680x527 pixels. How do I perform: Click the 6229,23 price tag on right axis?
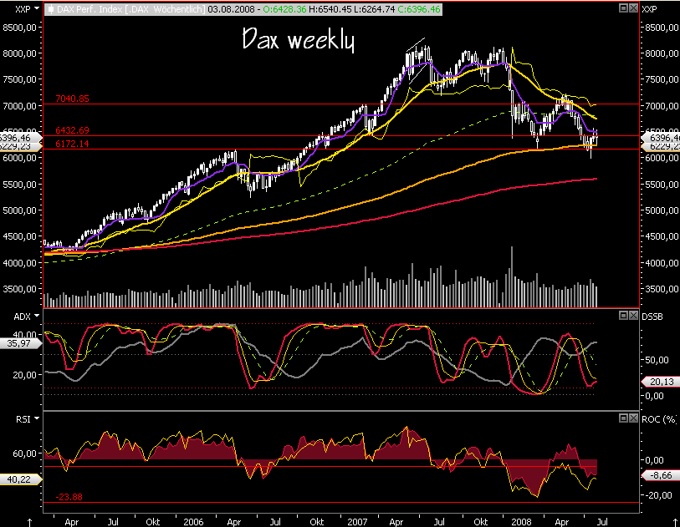click(660, 147)
